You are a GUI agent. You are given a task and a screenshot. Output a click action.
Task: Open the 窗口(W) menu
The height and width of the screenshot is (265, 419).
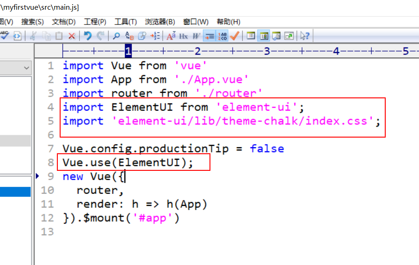[x=196, y=22]
